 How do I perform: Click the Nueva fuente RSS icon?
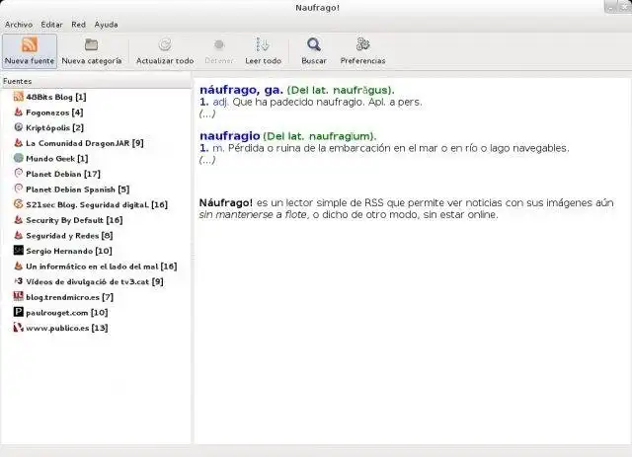click(x=30, y=44)
